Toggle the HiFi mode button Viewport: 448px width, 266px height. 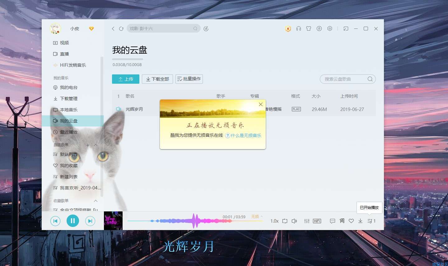pyautogui.click(x=317, y=221)
